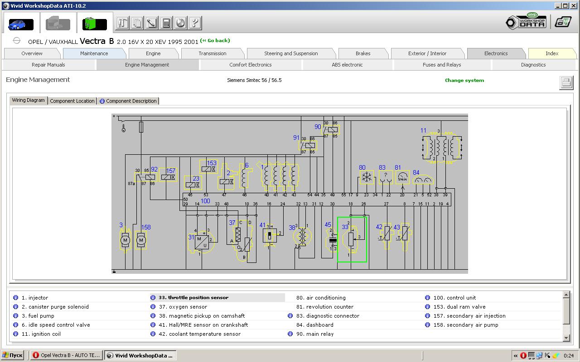Open the Repair Manuals sub-tab

[x=48, y=65]
